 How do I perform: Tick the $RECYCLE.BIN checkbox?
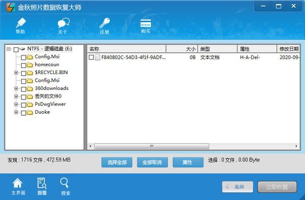23,73
